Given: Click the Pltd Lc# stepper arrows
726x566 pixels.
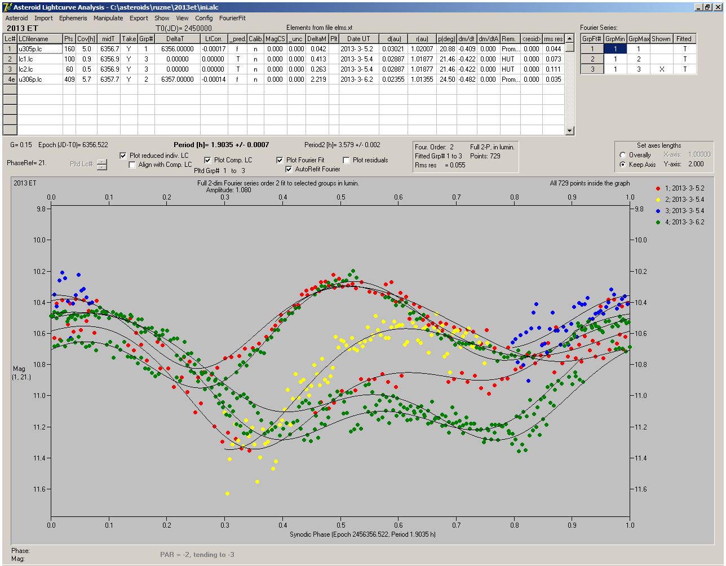Looking at the screenshot, I should click(x=102, y=165).
